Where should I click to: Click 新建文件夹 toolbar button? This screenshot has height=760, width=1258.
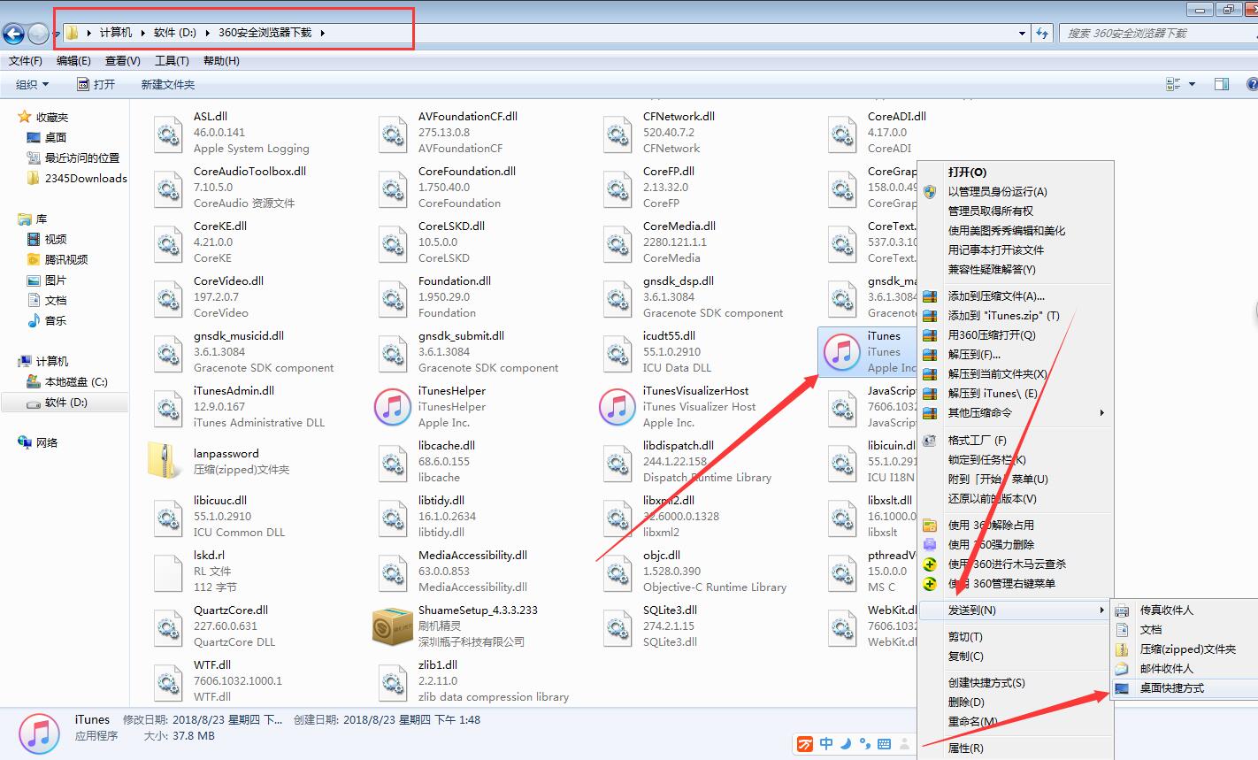[x=168, y=84]
